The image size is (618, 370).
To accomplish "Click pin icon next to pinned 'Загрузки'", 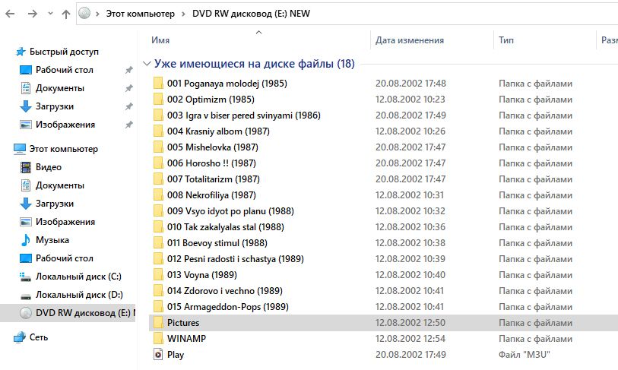I will pyautogui.click(x=129, y=106).
